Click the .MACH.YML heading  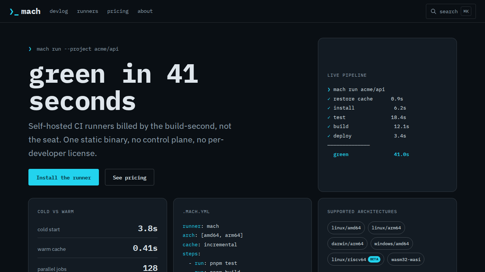coord(196,212)
